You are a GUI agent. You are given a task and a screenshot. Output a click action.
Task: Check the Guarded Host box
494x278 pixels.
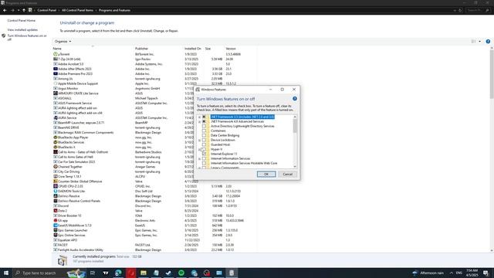pos(204,144)
